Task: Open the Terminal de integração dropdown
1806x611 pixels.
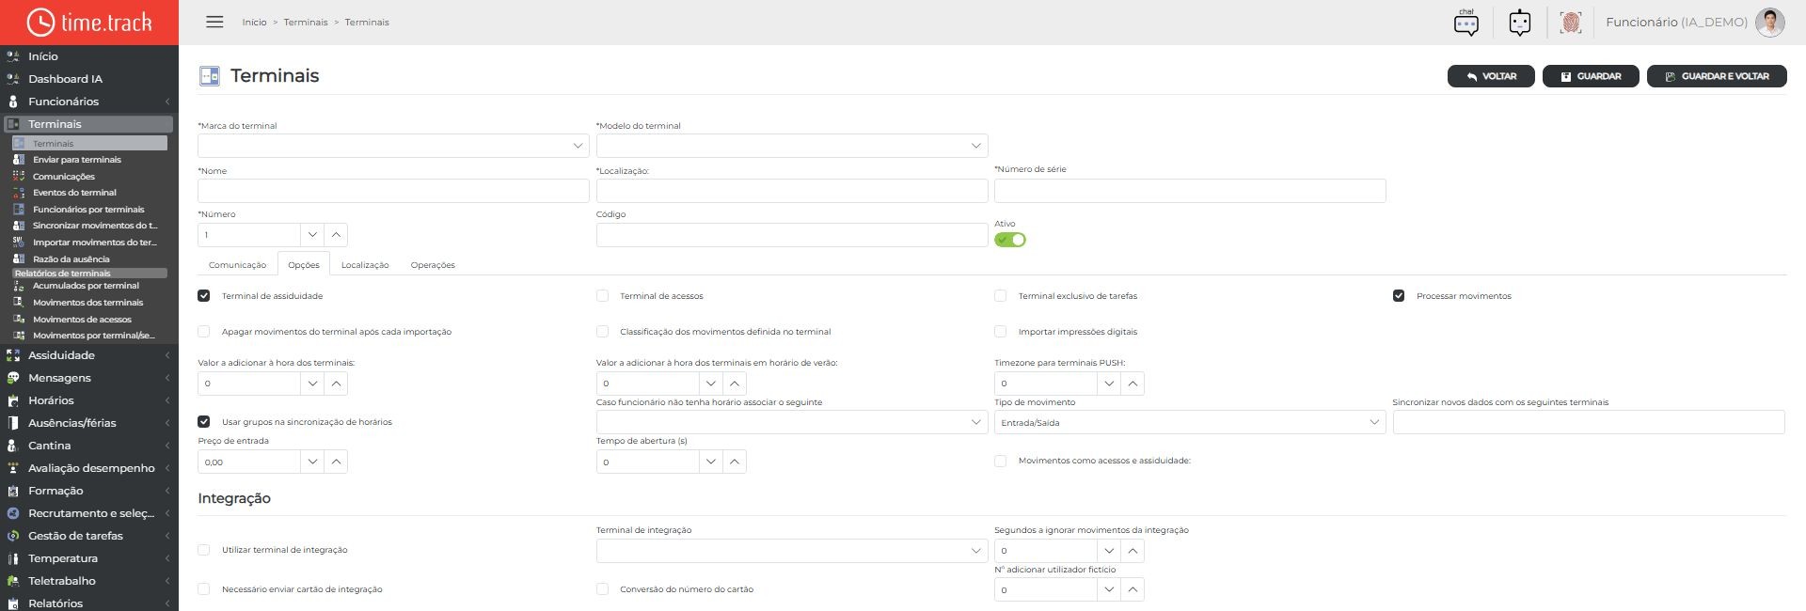Action: [x=792, y=551]
